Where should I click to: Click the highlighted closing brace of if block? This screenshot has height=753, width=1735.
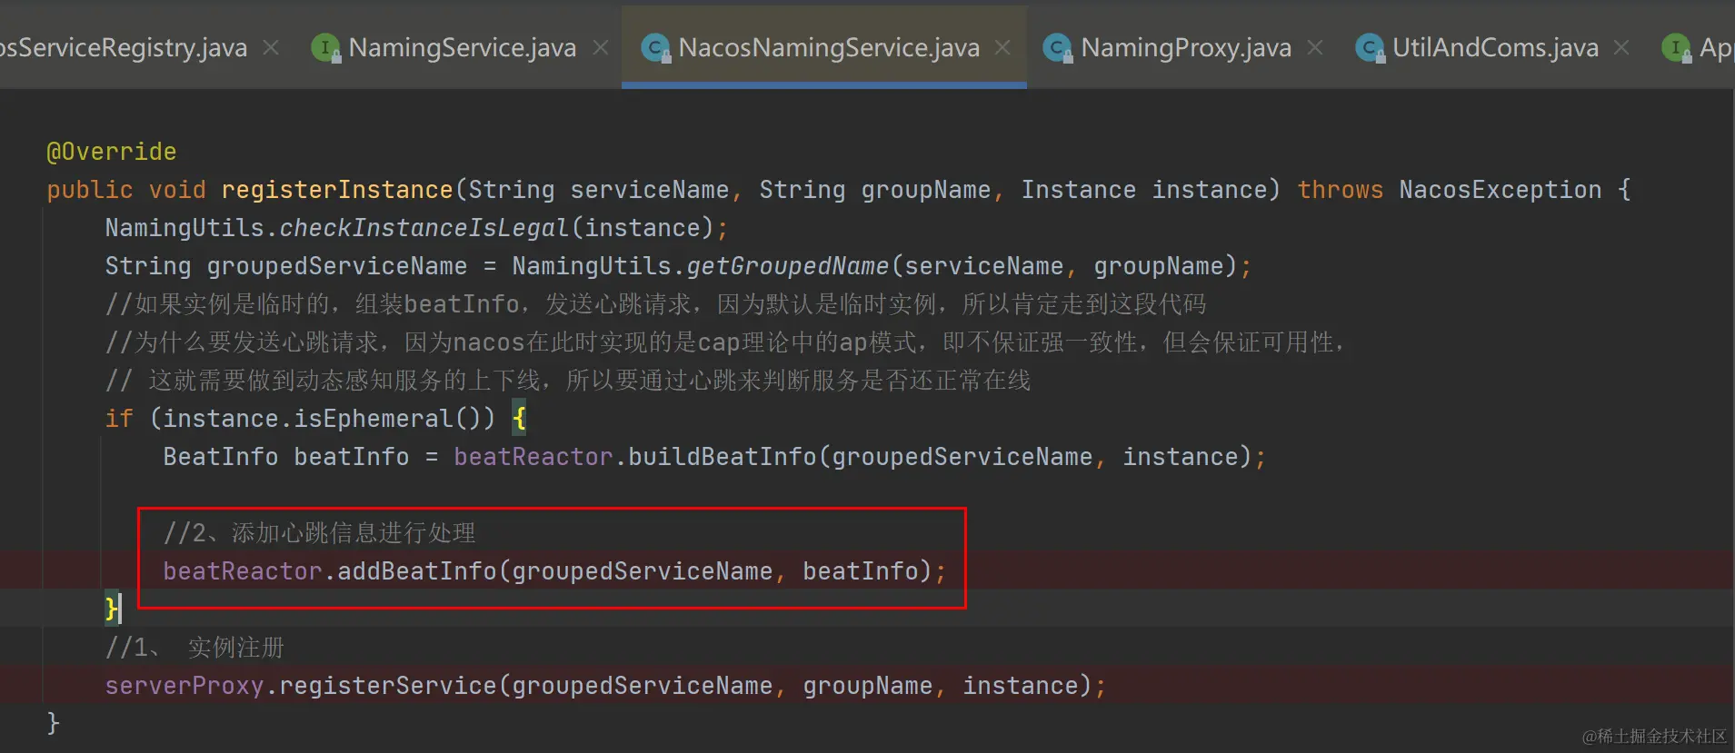[111, 608]
